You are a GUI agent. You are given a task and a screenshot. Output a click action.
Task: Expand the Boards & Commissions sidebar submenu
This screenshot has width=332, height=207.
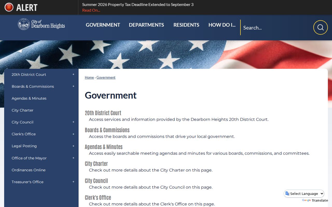coord(73,86)
